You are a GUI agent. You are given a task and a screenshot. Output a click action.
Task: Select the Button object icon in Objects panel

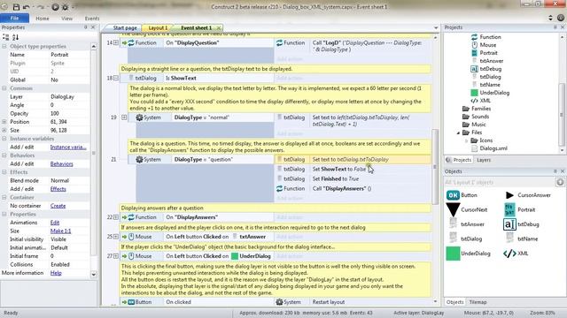(x=453, y=195)
